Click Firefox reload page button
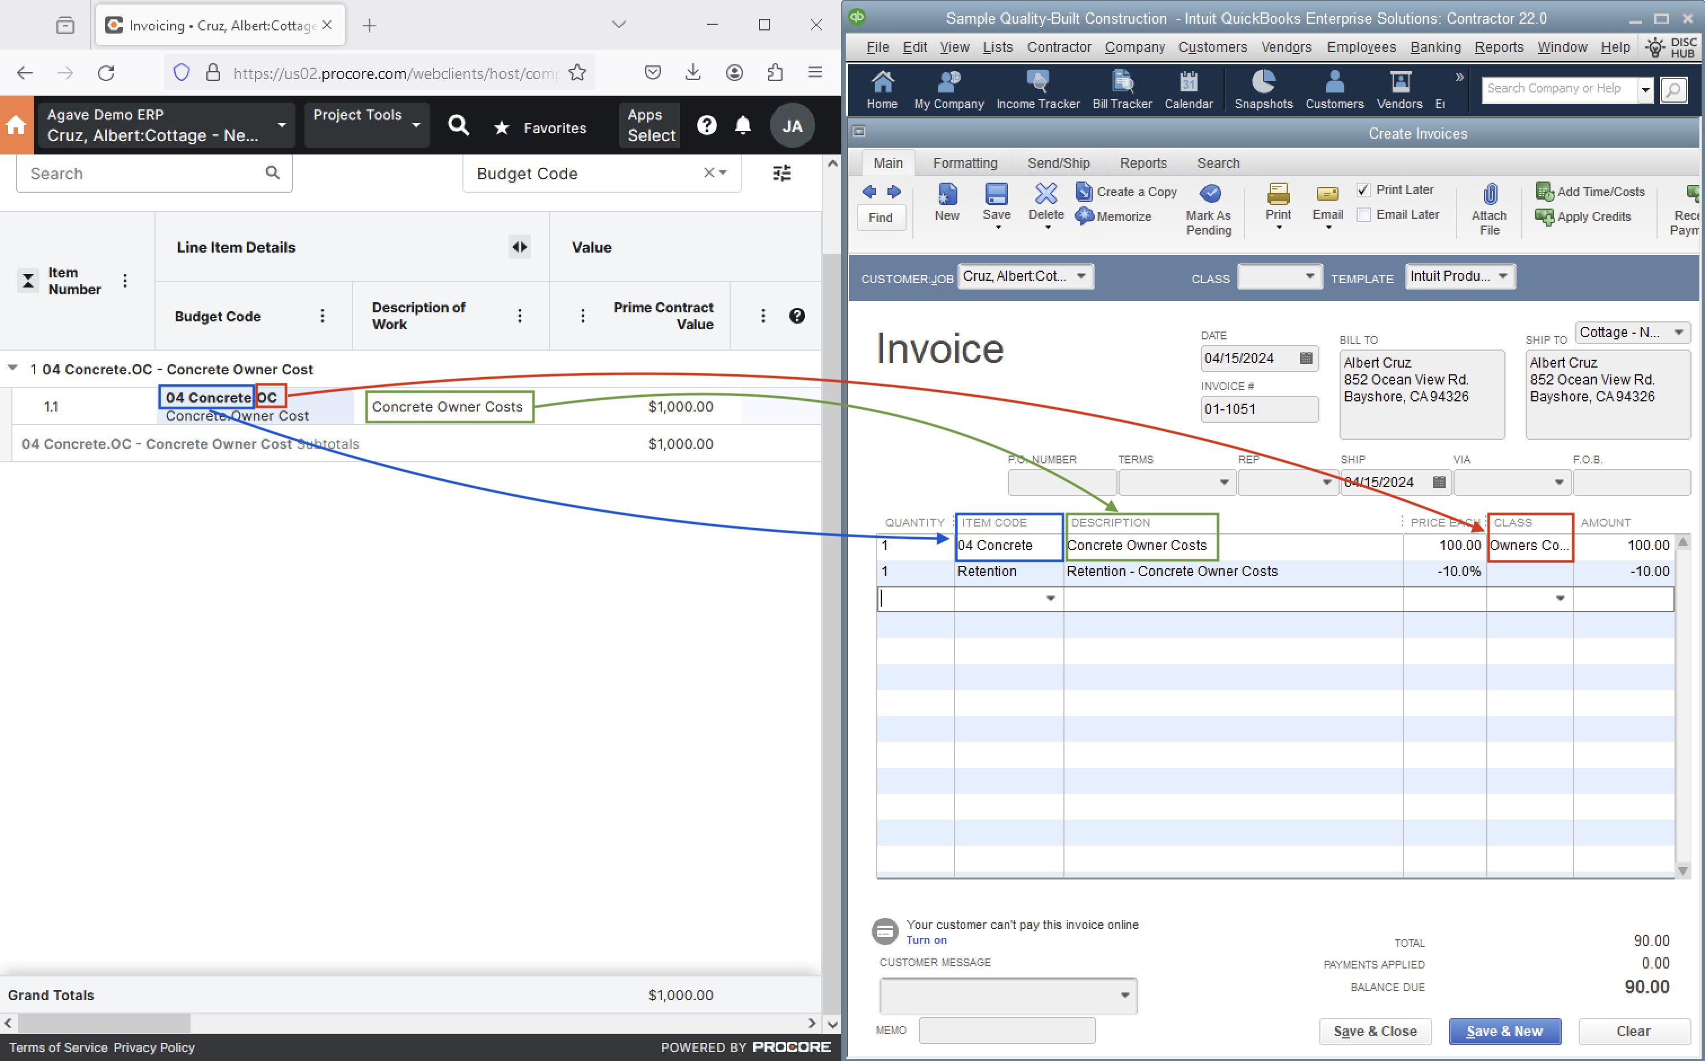Screen dimensions: 1705x1061 click(x=106, y=72)
